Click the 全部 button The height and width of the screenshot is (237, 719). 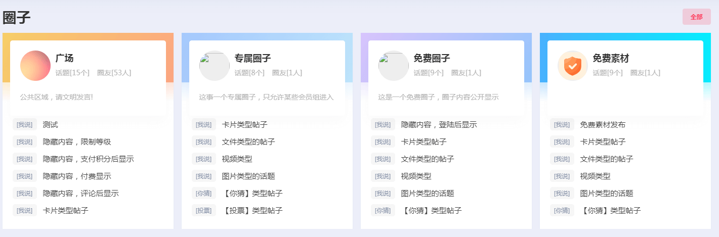697,17
